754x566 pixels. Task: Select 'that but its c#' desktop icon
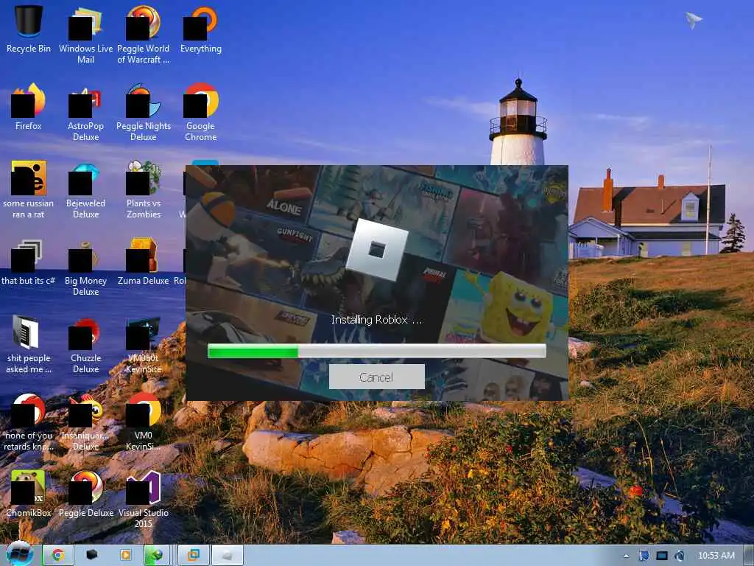click(x=29, y=262)
